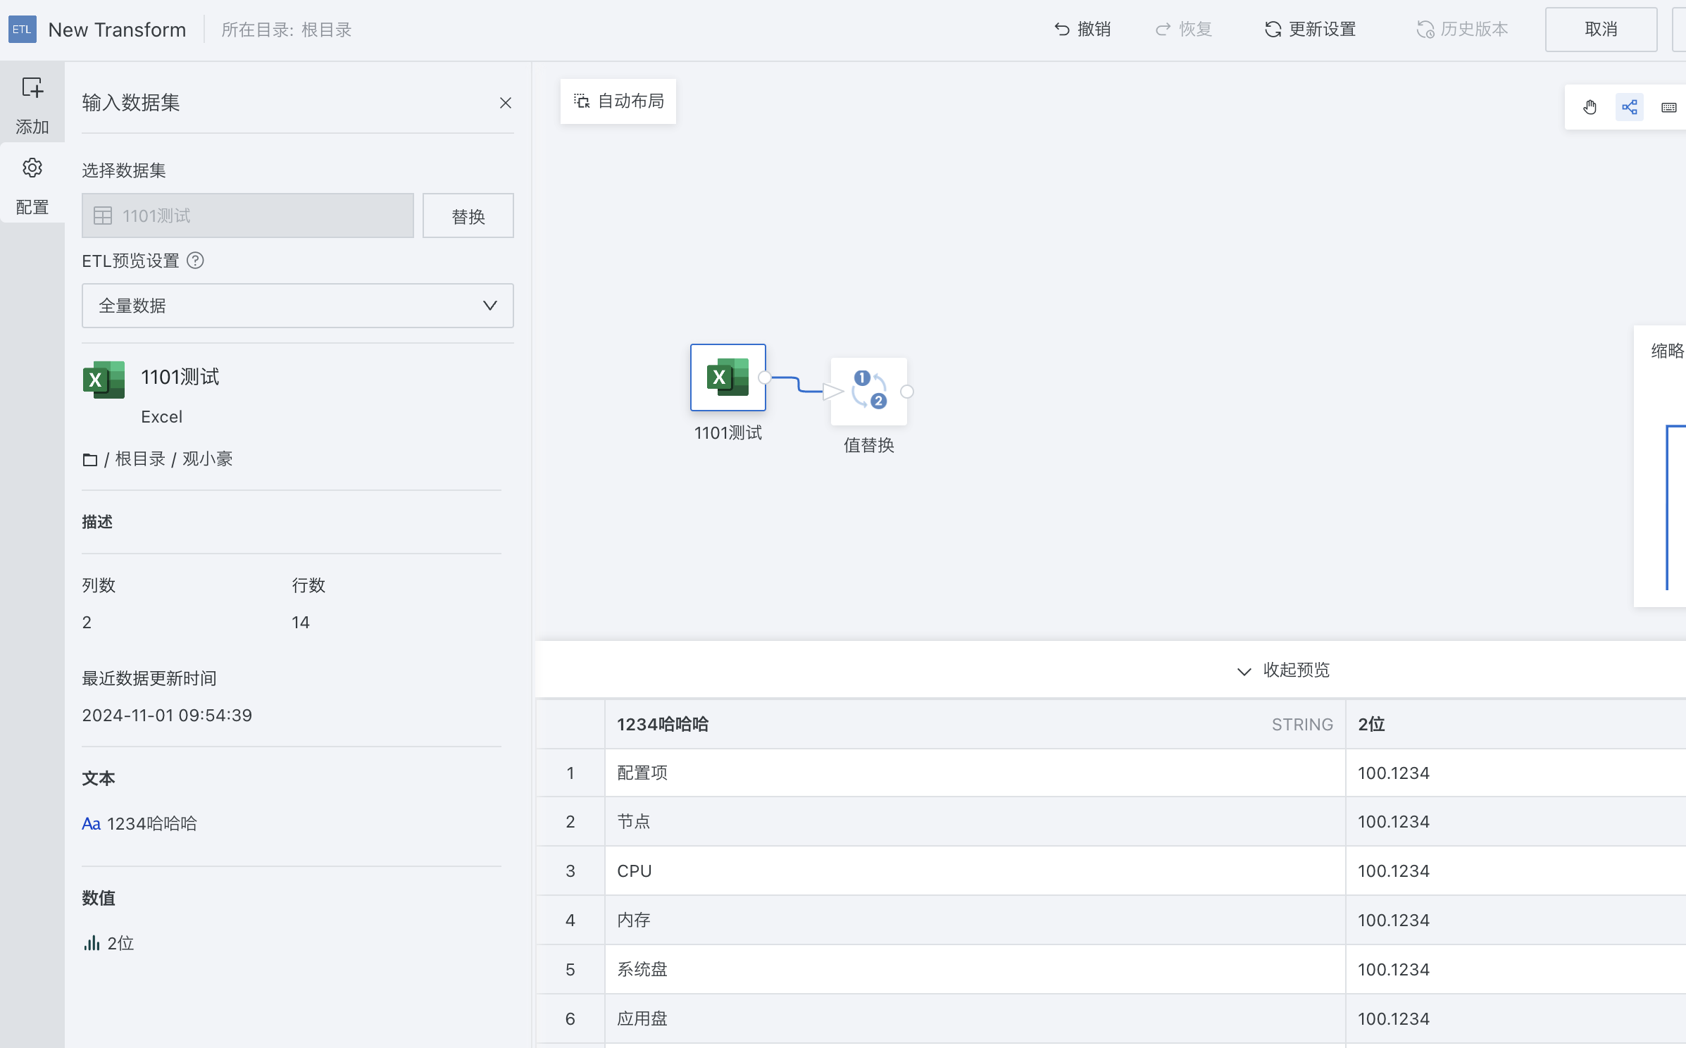
Task: Click the keyboard shortcuts icon
Action: tap(1669, 107)
